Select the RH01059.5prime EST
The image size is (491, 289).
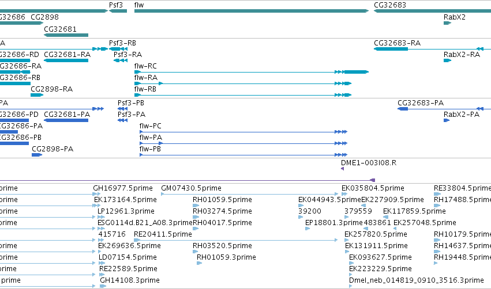click(x=222, y=200)
